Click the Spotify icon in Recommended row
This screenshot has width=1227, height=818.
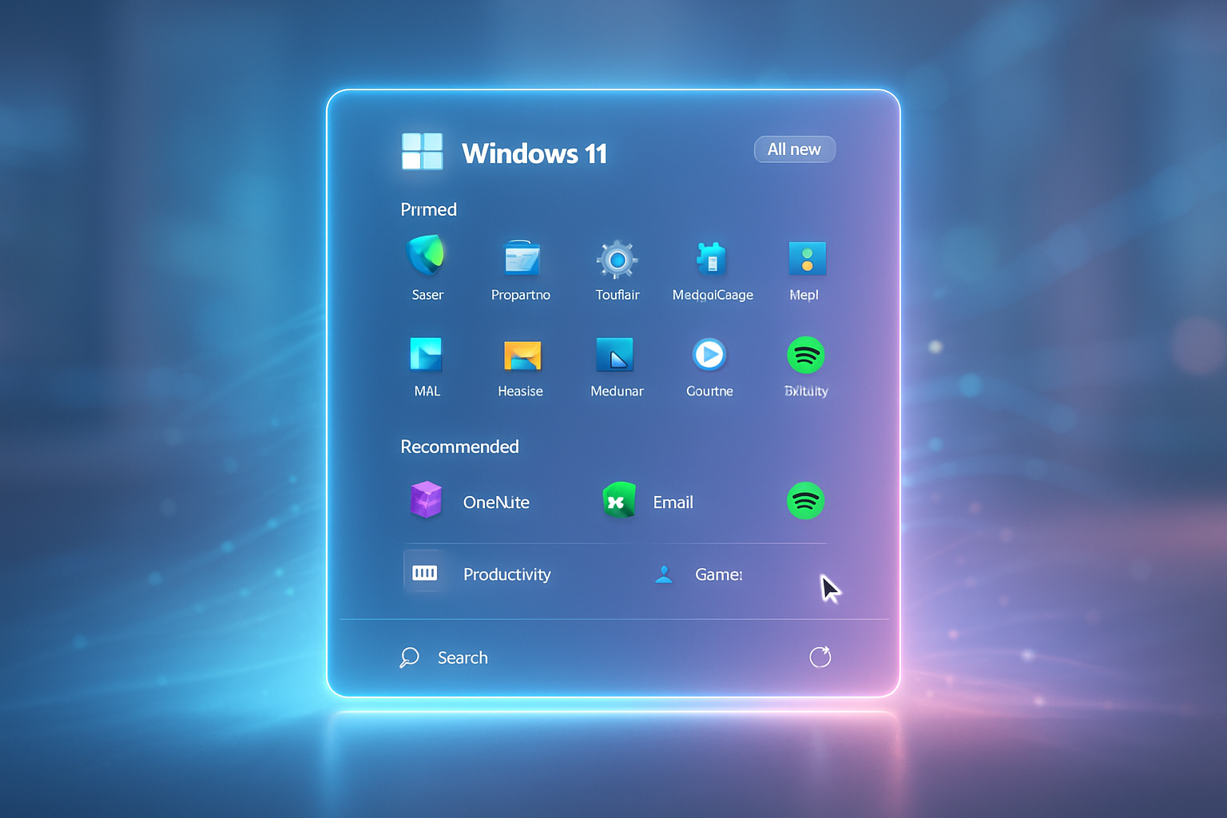pyautogui.click(x=805, y=502)
